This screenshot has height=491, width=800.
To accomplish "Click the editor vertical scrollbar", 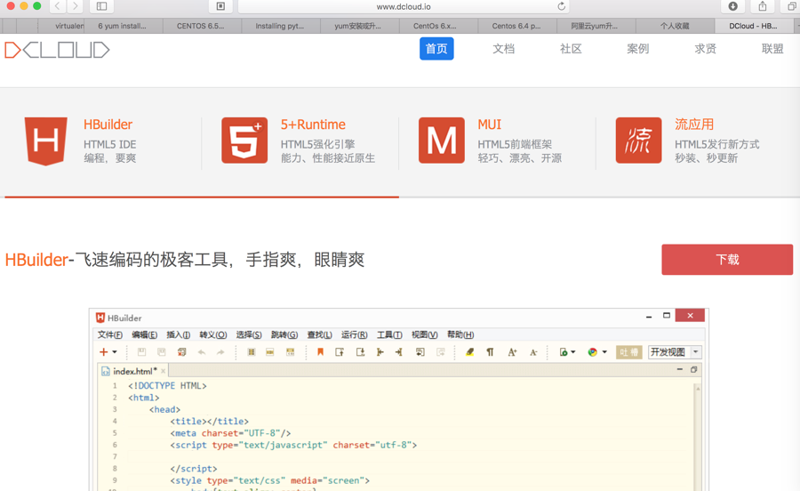I will (x=698, y=437).
